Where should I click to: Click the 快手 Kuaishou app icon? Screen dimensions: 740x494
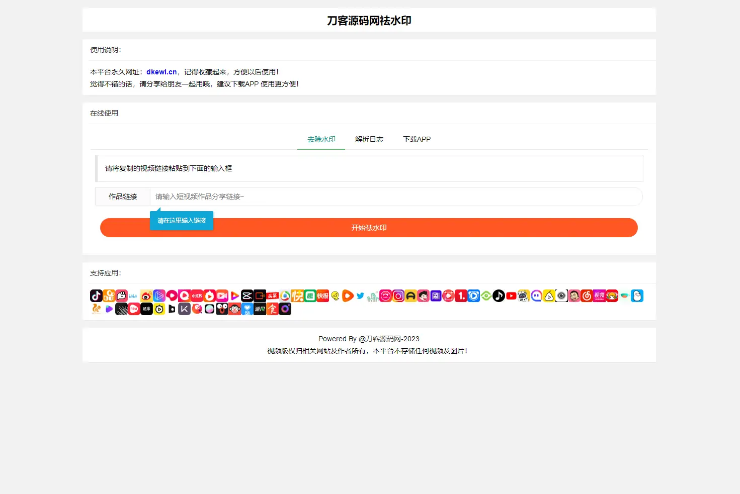[109, 295]
